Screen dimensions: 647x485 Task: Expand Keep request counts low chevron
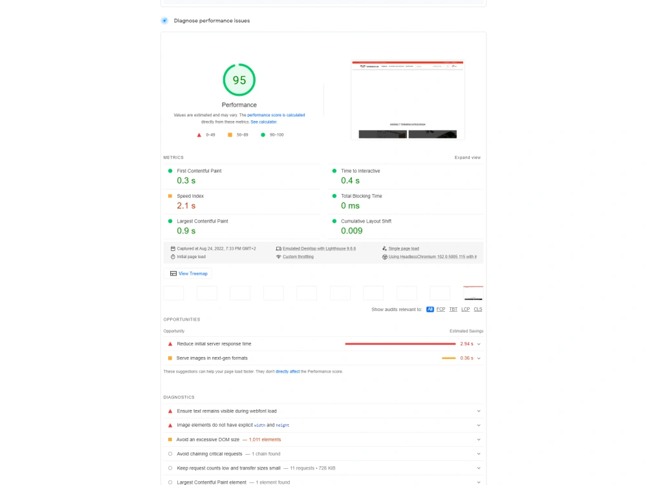(x=479, y=468)
